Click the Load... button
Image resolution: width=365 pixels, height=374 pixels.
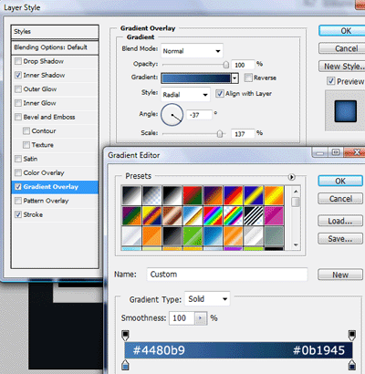pyautogui.click(x=340, y=221)
